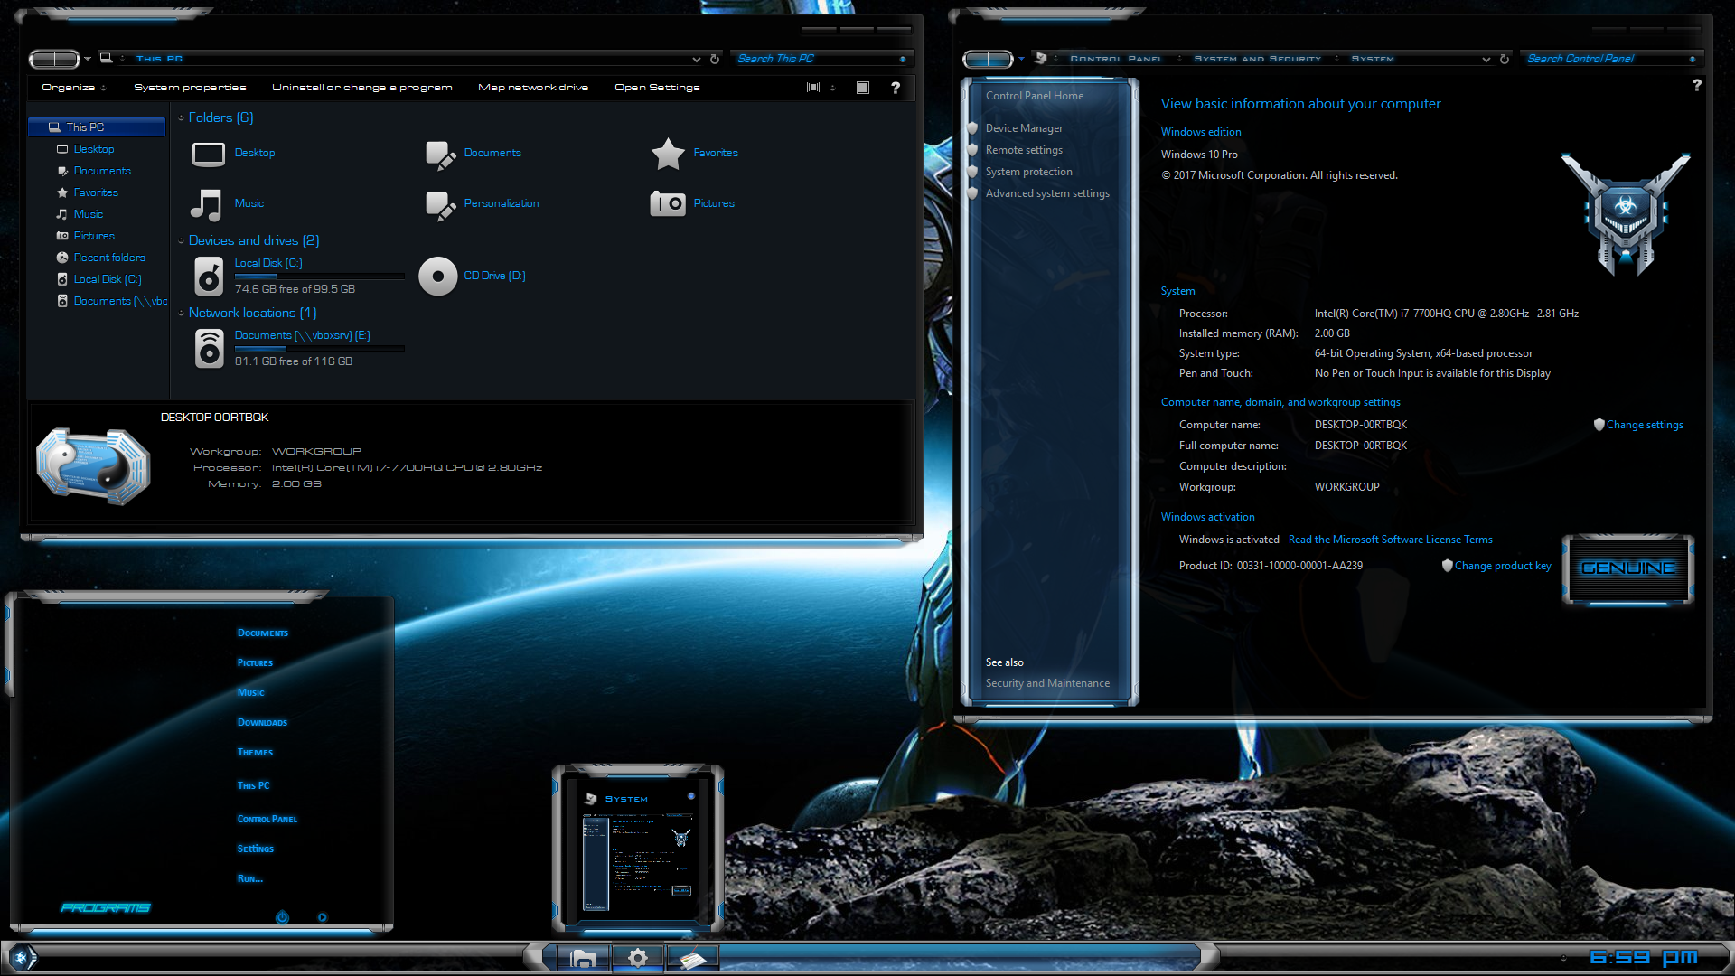
Task: Click the Device Manager link
Action: tap(1021, 127)
